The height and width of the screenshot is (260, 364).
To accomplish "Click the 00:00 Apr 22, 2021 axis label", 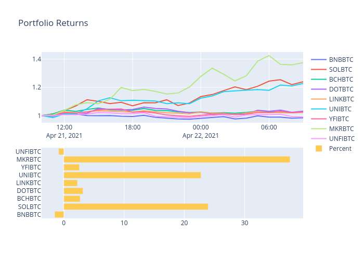I will 200,131.
